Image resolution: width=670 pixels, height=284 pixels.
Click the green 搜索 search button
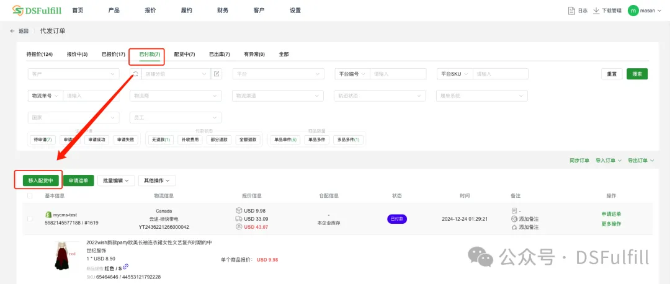point(636,74)
